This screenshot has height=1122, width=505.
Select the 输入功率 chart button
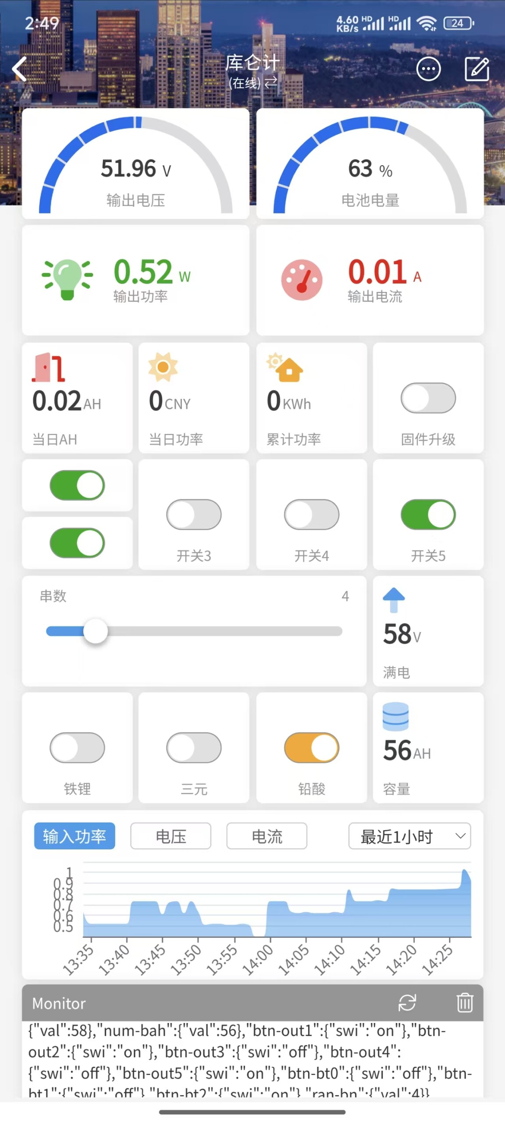[75, 836]
